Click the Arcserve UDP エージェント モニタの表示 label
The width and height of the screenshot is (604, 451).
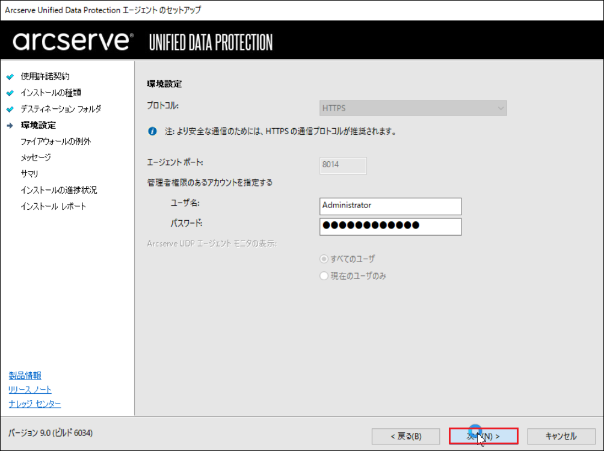[212, 244]
